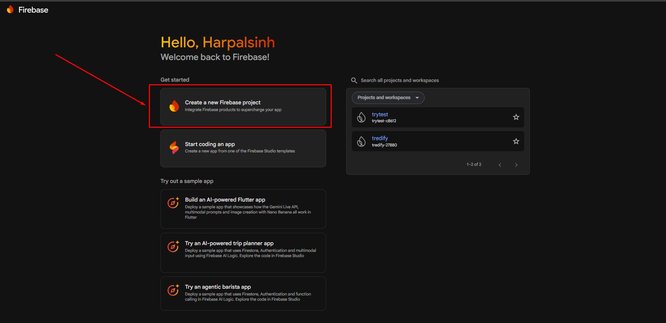The height and width of the screenshot is (323, 666).
Task: Click the trytest-c8612 project ID text
Action: tap(384, 121)
